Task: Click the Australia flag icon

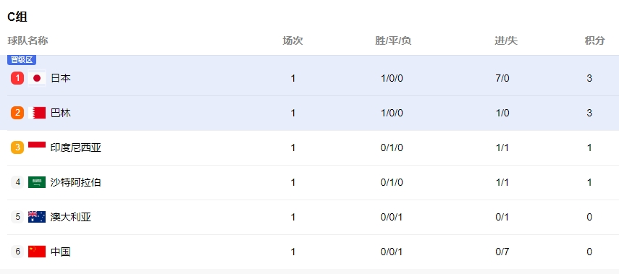Action: [x=37, y=217]
